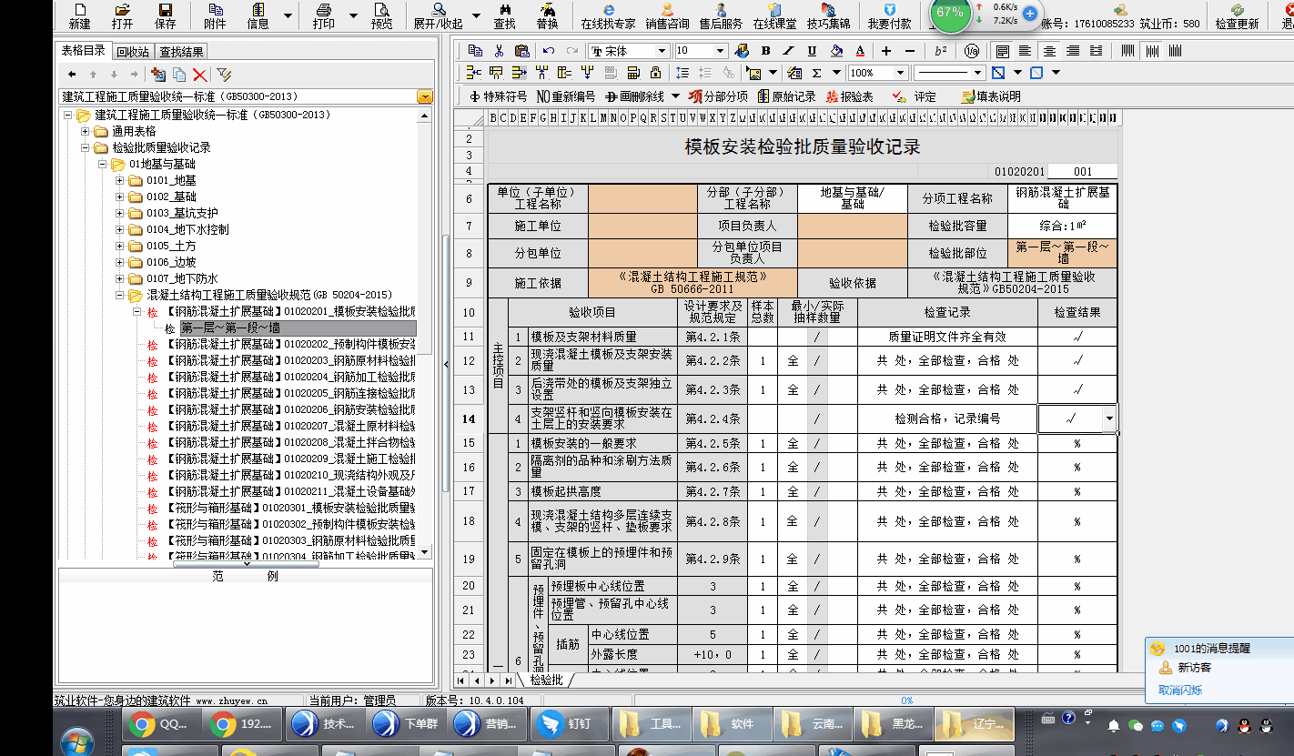Viewport: 1294px width, 756px height.
Task: Expand the 0103_基坑支护 tree folder
Action: (x=119, y=213)
